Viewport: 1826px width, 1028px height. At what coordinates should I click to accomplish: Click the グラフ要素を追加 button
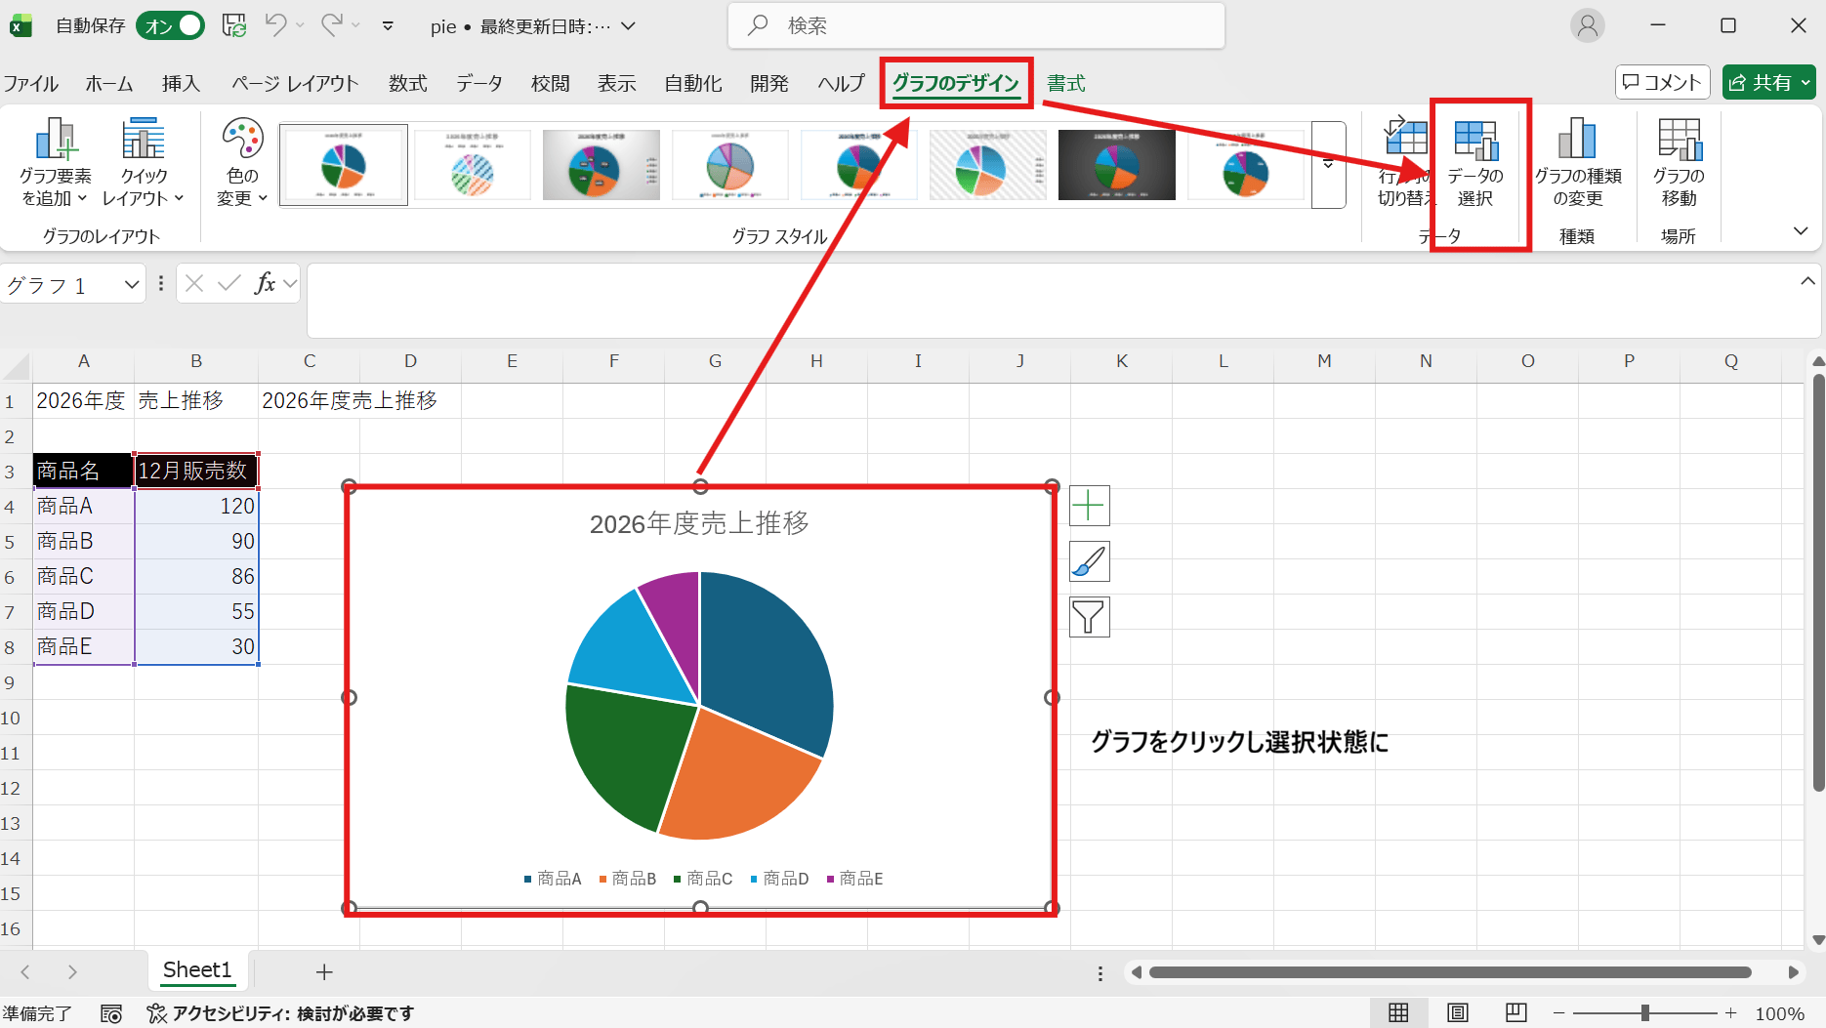point(56,164)
